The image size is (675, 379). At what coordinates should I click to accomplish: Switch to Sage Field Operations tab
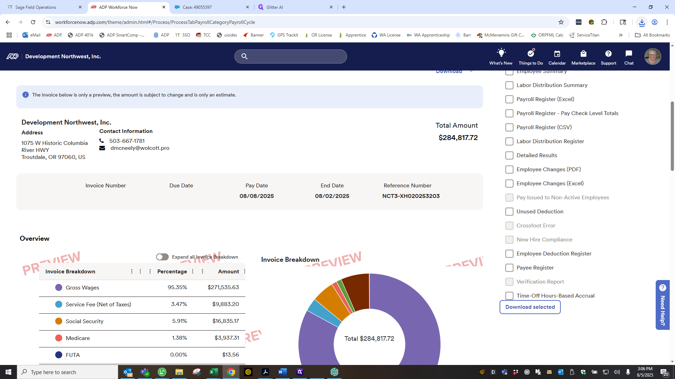point(44,7)
